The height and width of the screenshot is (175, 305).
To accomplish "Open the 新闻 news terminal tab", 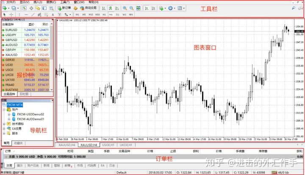I will (x=46, y=166).
